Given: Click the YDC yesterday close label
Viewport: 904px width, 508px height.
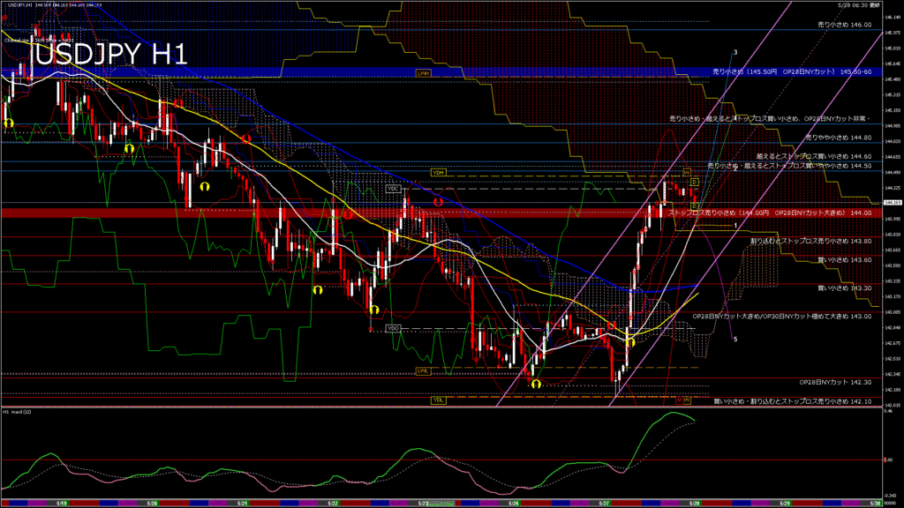Looking at the screenshot, I should [393, 189].
